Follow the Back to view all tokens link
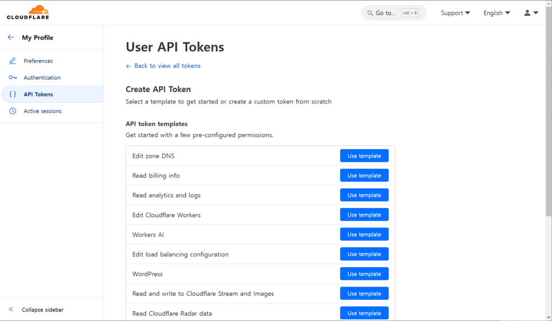Screen dimensions: 552x321 (167, 66)
